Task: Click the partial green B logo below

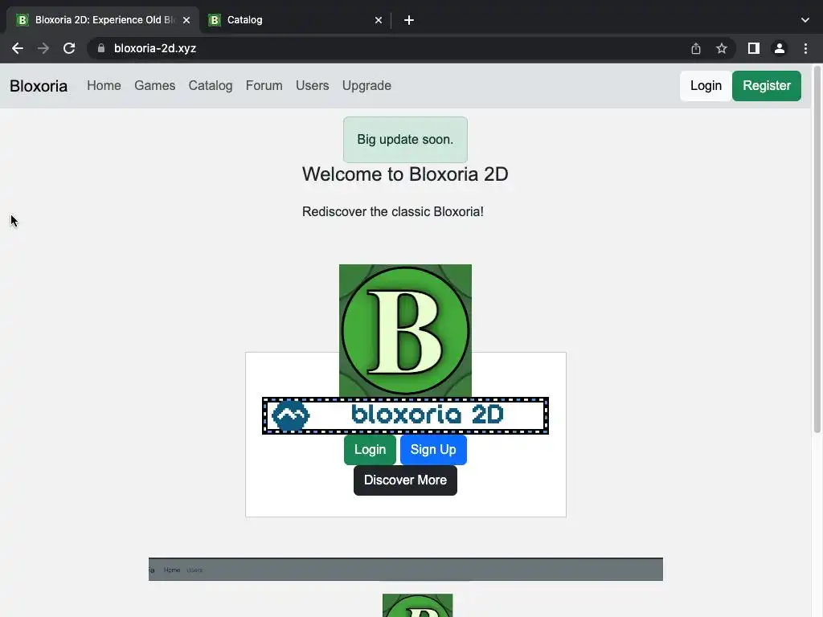Action: coord(417,606)
